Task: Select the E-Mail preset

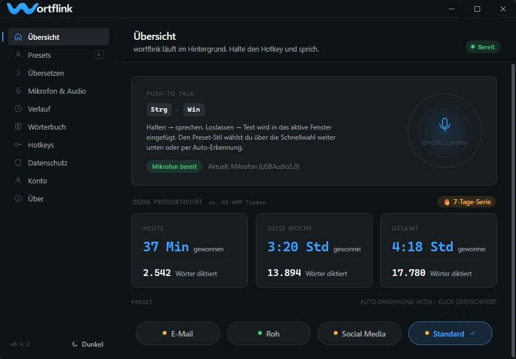Action: point(177,333)
